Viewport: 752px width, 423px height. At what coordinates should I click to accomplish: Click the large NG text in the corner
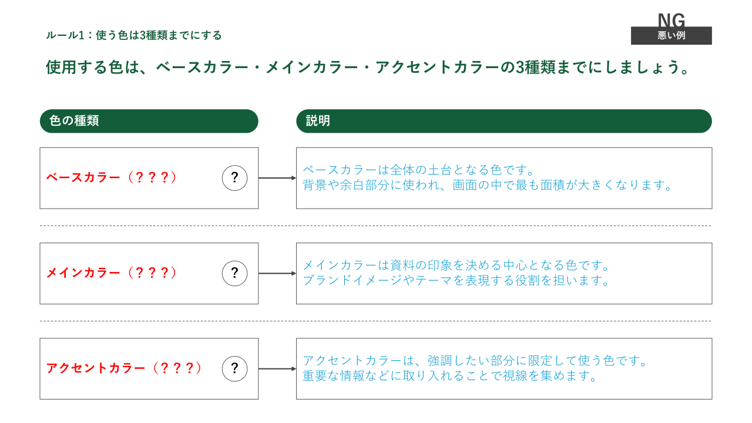click(671, 19)
